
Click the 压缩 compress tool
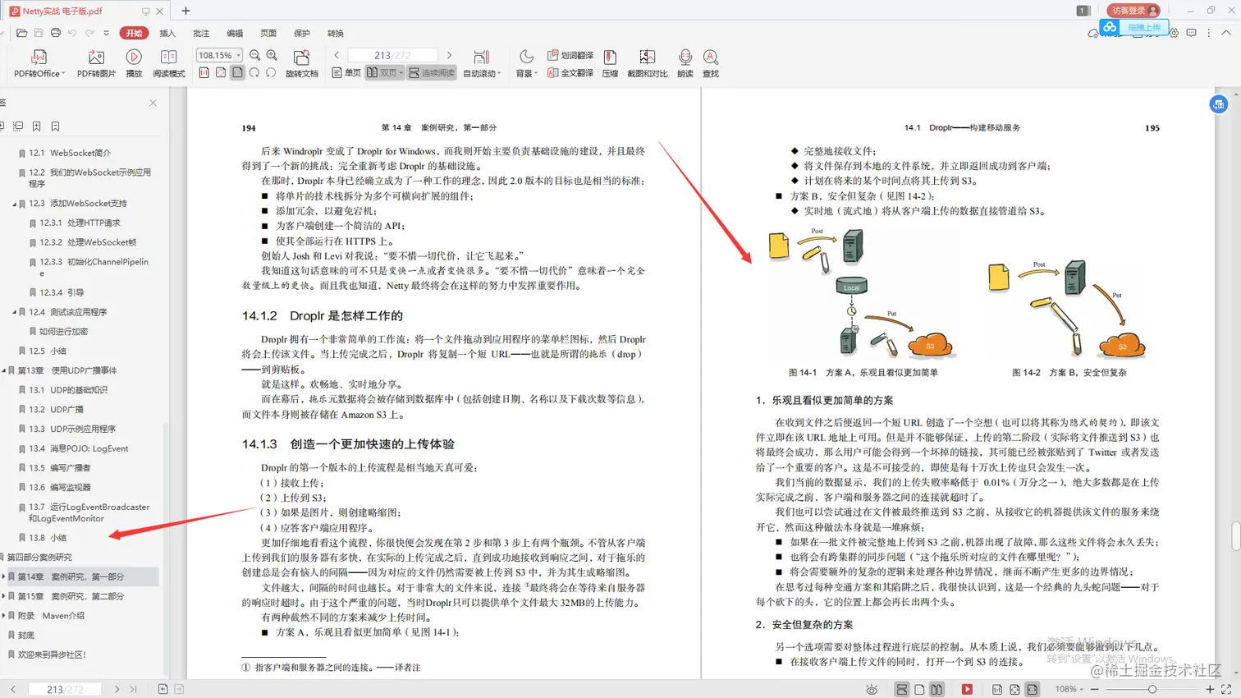click(x=610, y=63)
